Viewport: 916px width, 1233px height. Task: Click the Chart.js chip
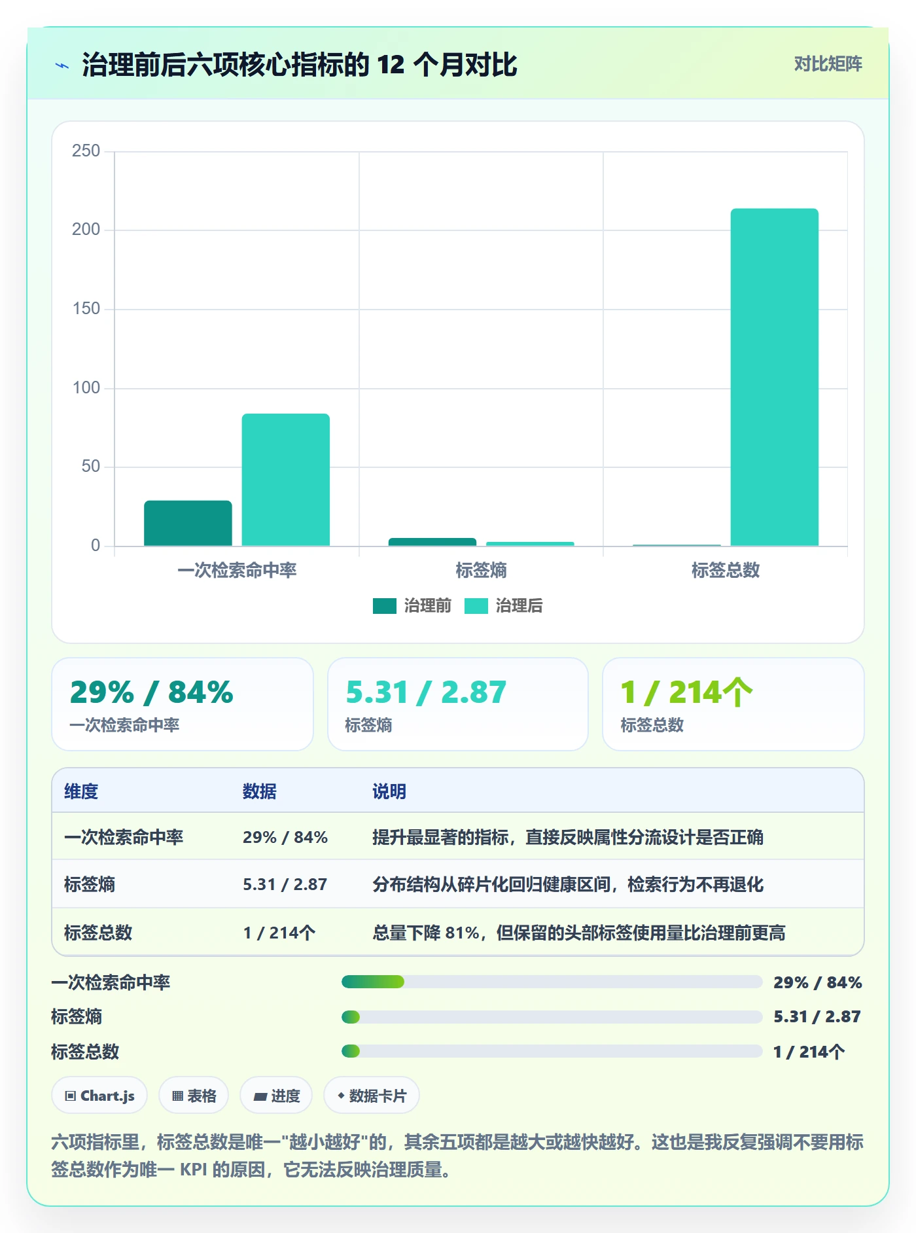tap(99, 1096)
